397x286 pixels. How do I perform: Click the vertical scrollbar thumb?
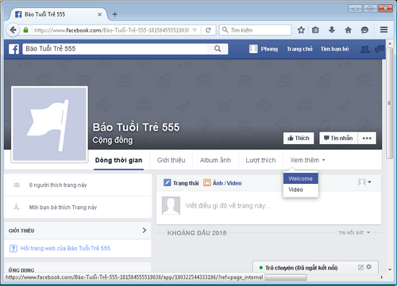(389, 103)
